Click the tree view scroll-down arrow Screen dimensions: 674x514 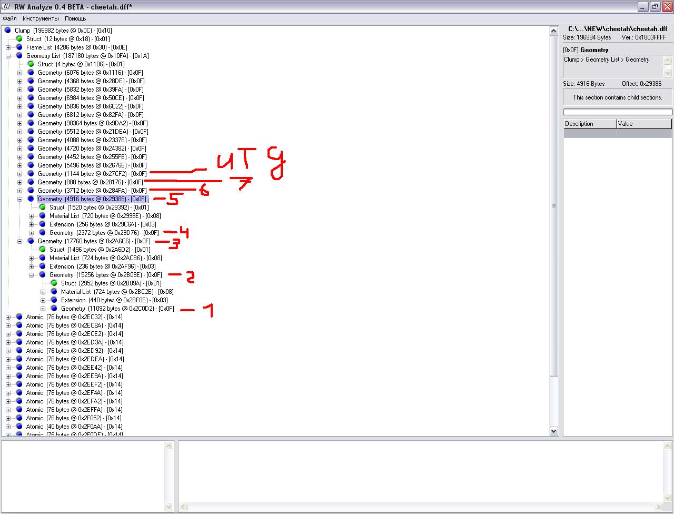(x=554, y=431)
